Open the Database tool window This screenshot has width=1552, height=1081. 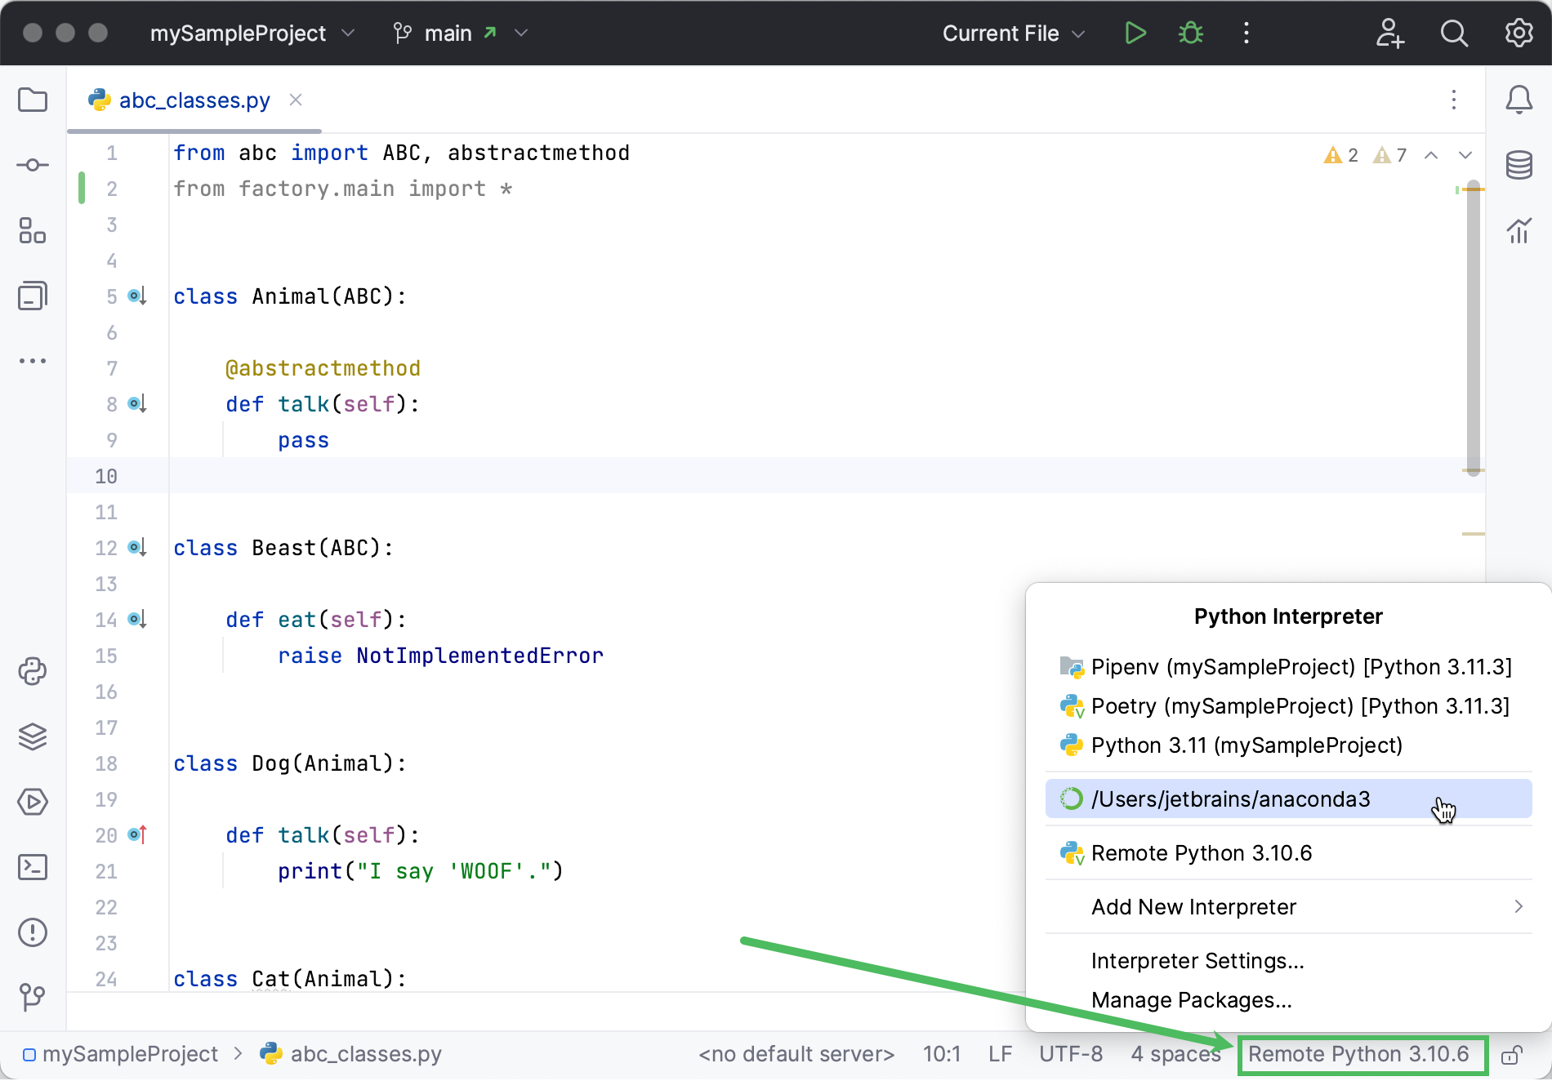[x=1518, y=164]
